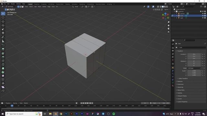Expand the Viewport Display panel
Viewport: 207px width, 116px height.
pos(182,96)
